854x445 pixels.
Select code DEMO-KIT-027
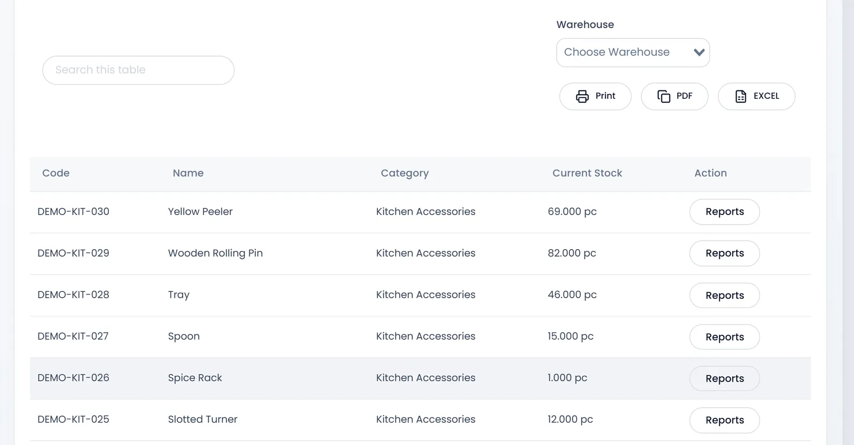[x=73, y=336]
